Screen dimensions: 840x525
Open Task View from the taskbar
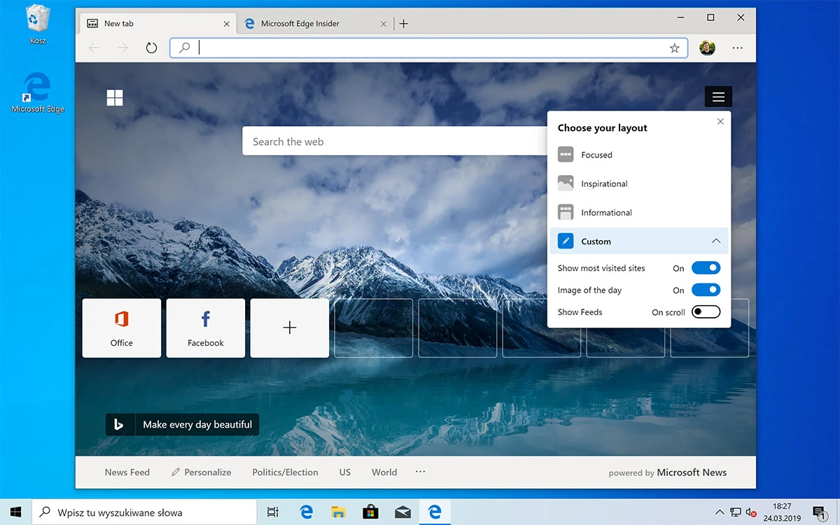coord(273,512)
